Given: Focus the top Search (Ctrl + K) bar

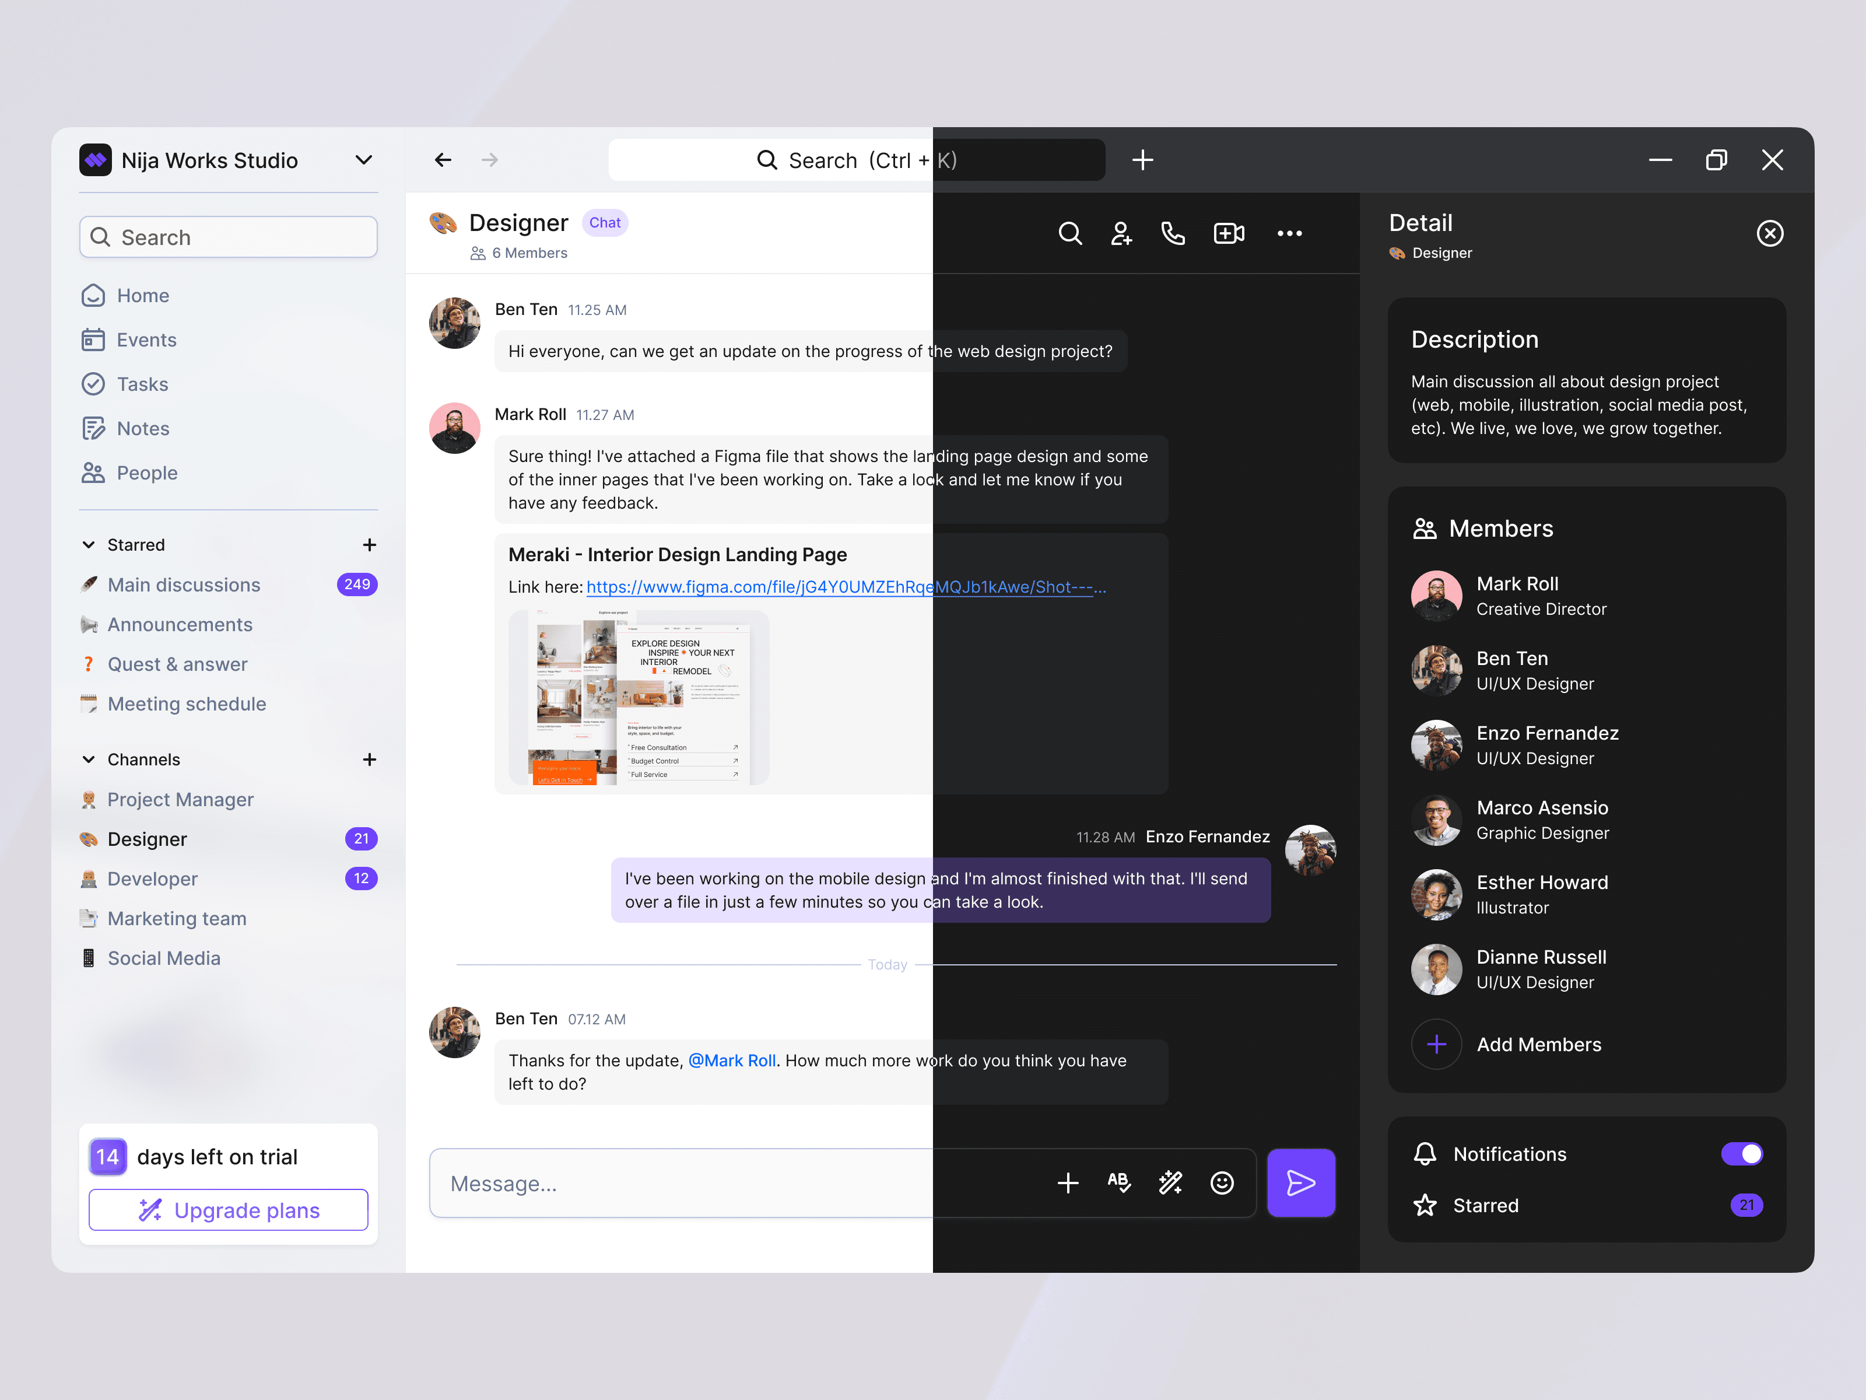Looking at the screenshot, I should click(x=857, y=160).
